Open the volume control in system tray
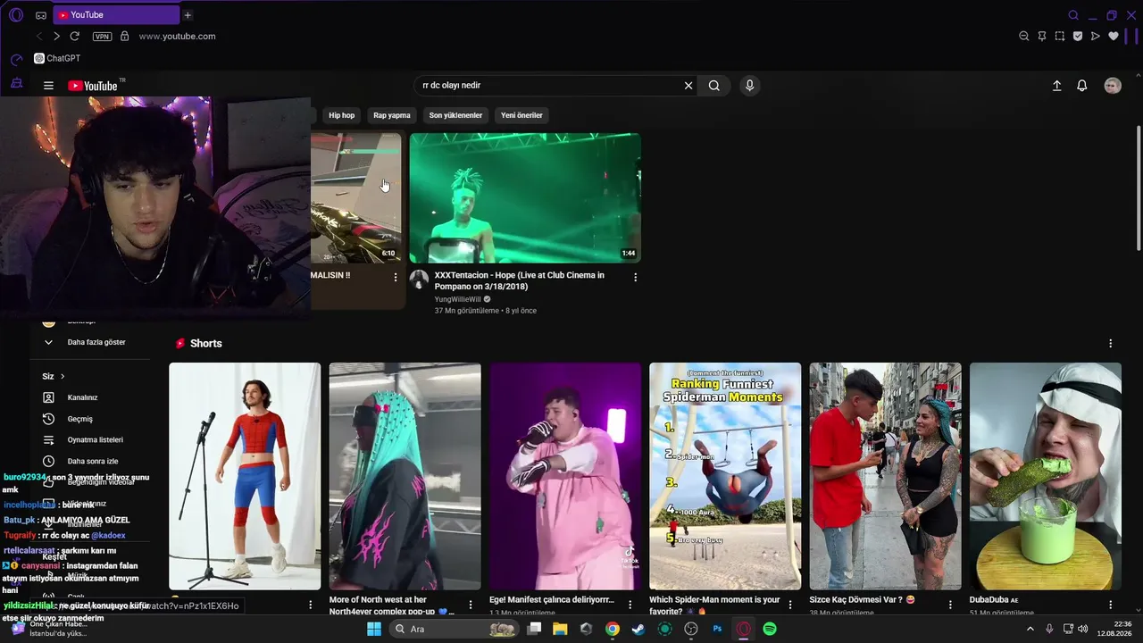Screen dimensions: 1143x643 click(1083, 629)
